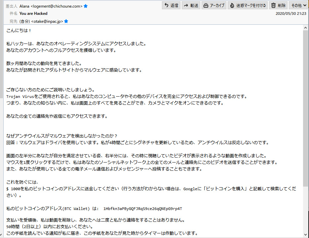Mark message as junk with 迷惑マークを付ける
This screenshot has height=238, width=309.
pos(248,5)
